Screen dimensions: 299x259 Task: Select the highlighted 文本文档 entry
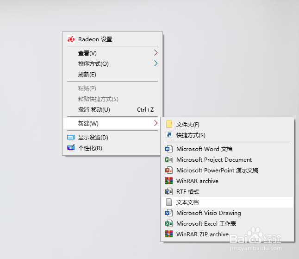coord(227,202)
